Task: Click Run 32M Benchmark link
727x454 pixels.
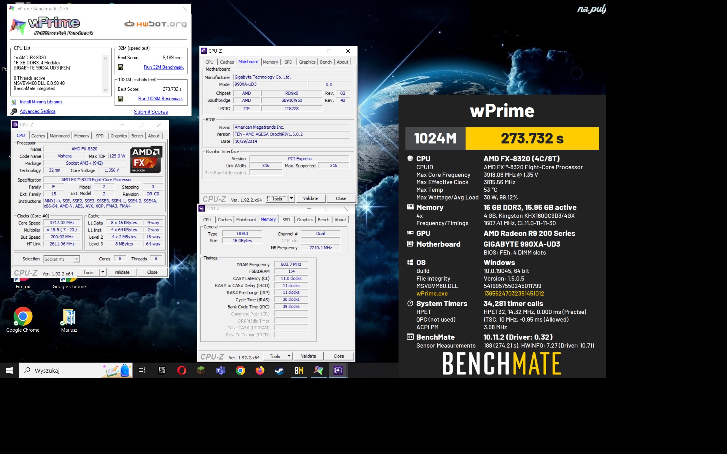Action: (x=163, y=67)
